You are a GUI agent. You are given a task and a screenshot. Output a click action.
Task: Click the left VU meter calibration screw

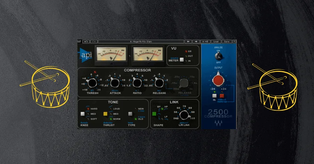(x=111, y=64)
